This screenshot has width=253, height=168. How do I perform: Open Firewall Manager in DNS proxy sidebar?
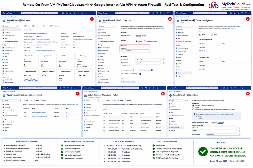(103, 51)
